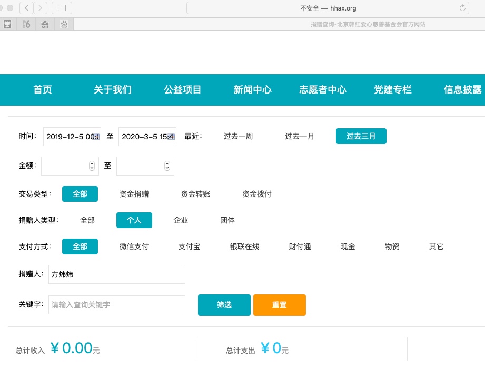This screenshot has width=485, height=371.
Task: Click the 筛选 filter button
Action: click(x=224, y=305)
